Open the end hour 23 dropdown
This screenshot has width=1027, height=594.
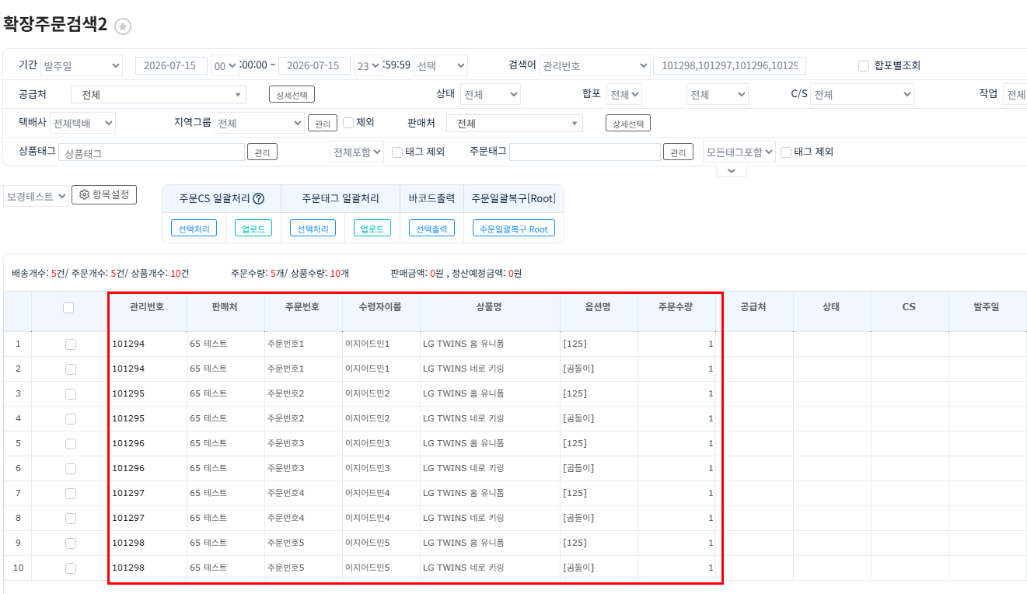[368, 66]
